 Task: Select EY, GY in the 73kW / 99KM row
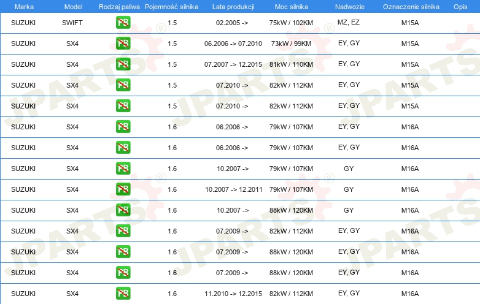tap(349, 43)
